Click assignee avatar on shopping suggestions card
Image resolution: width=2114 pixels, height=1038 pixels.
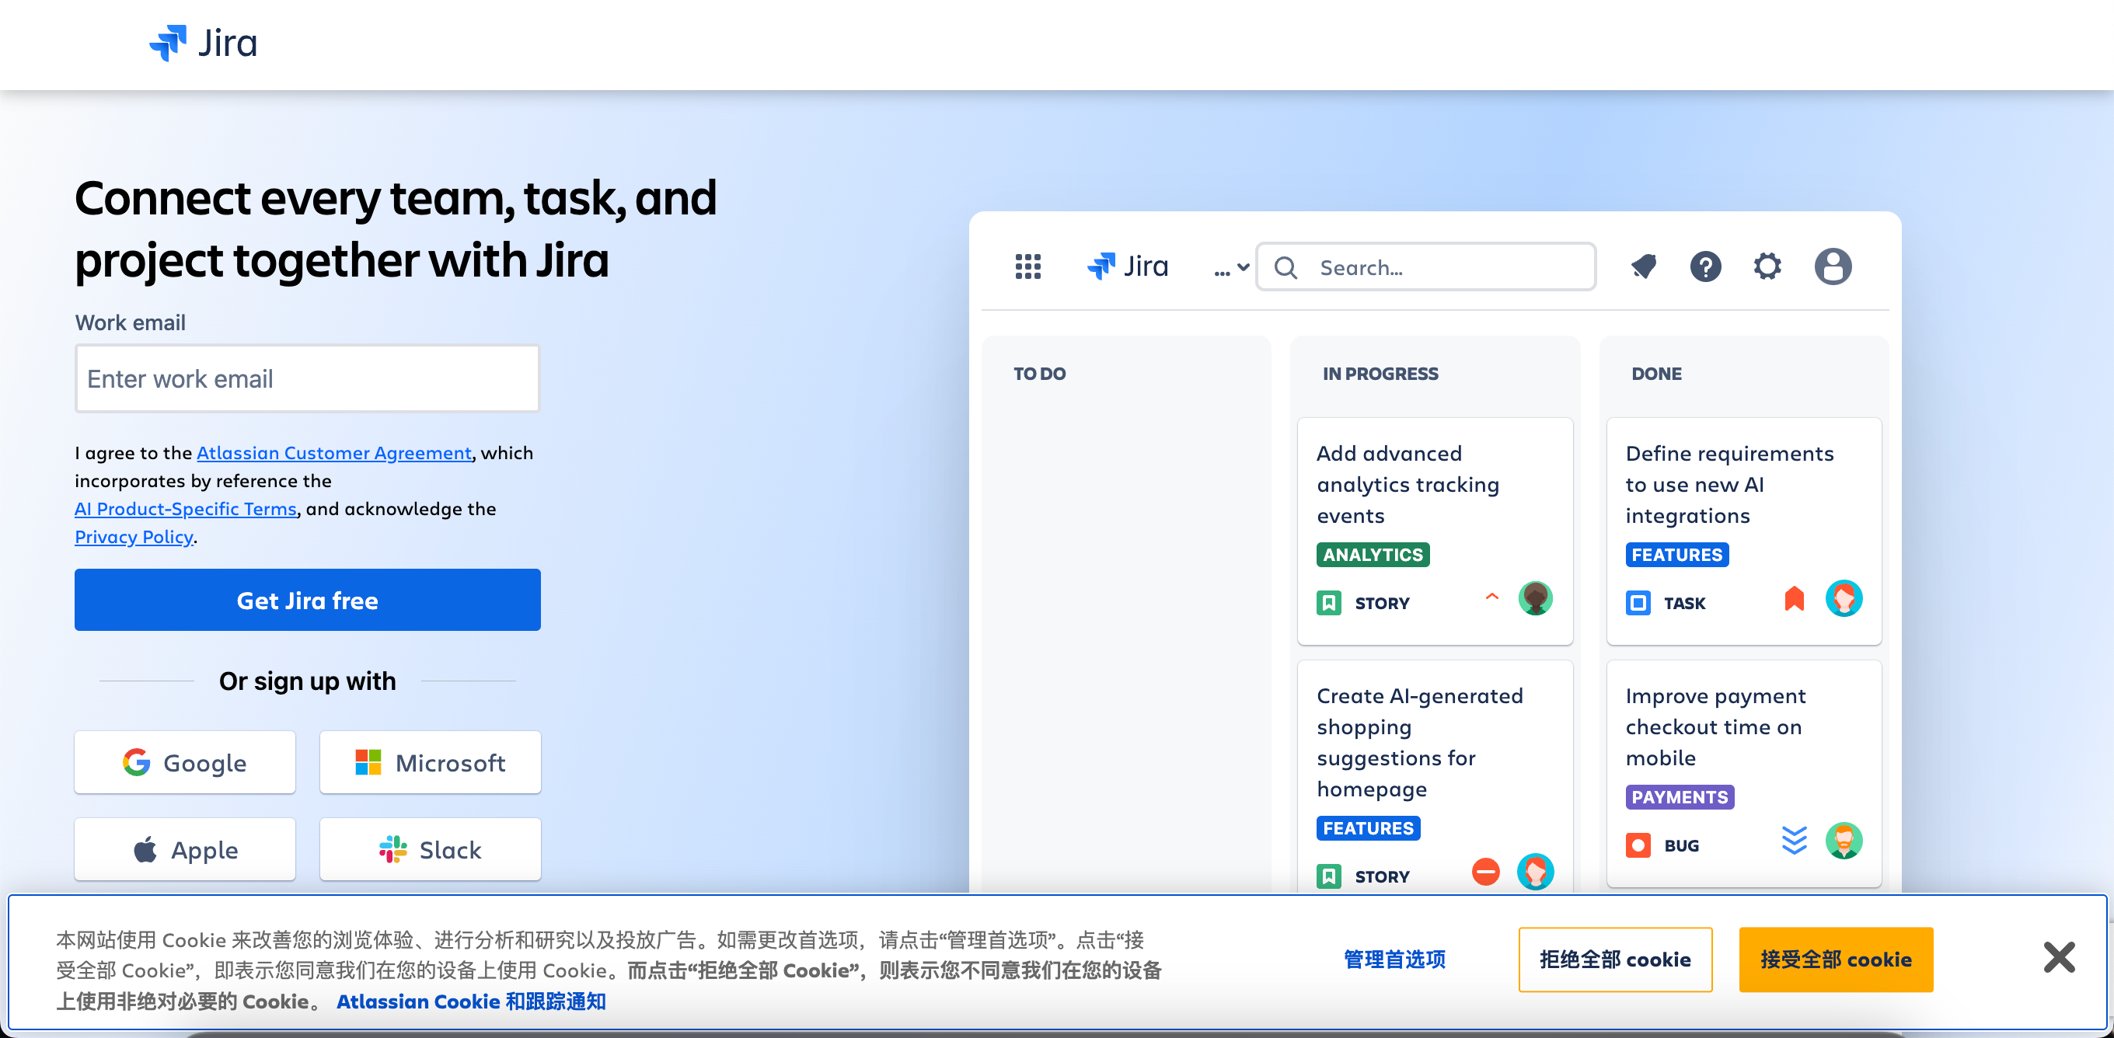[1535, 872]
